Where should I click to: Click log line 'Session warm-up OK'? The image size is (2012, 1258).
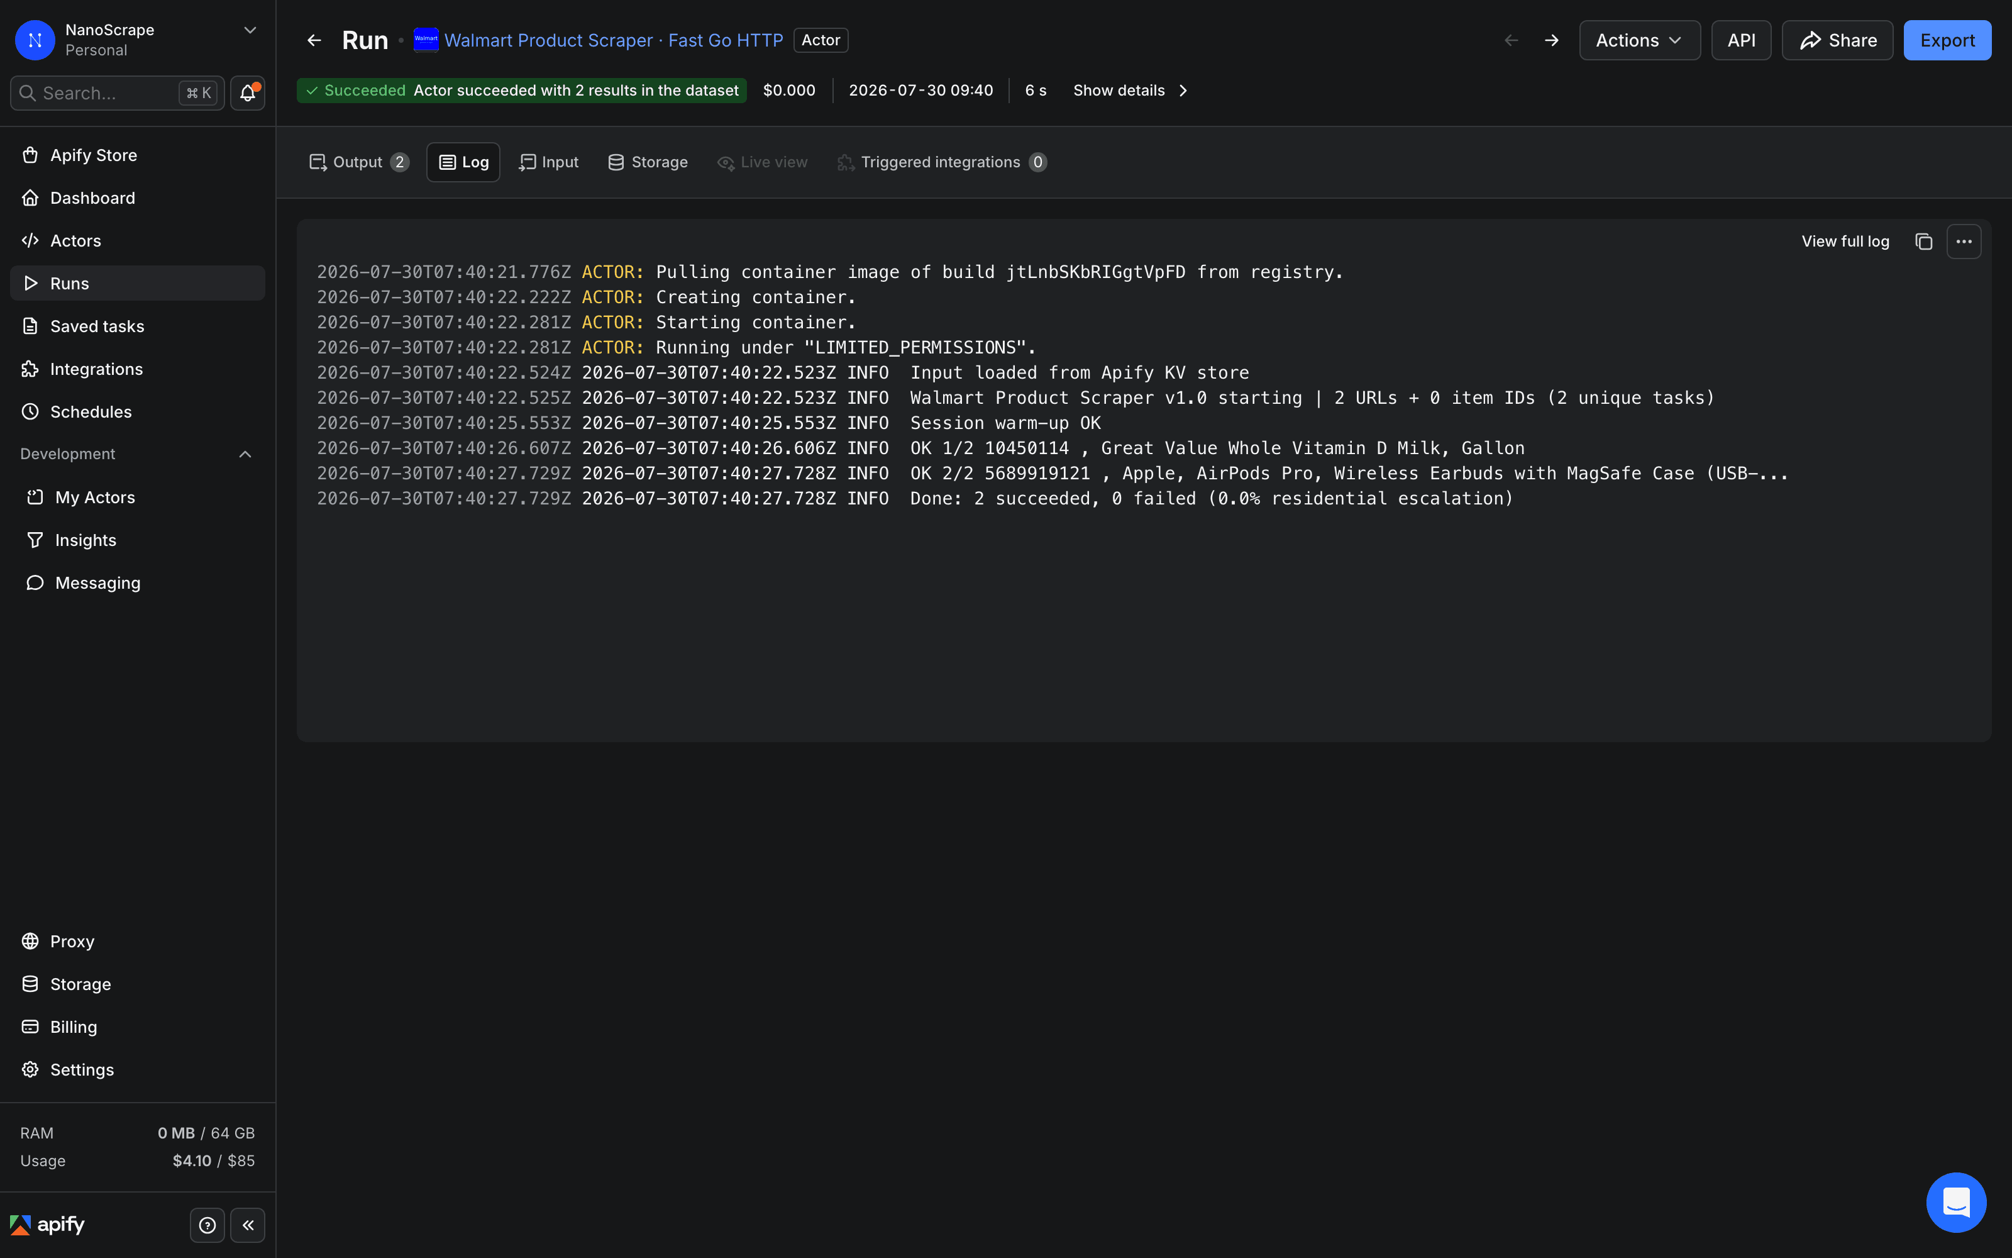[709, 423]
